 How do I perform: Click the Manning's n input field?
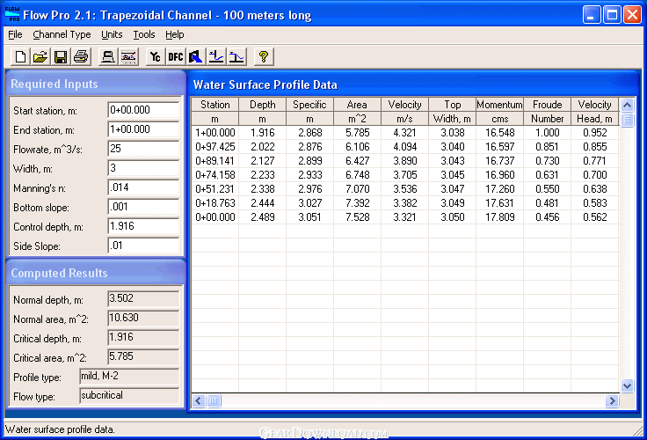click(x=143, y=187)
